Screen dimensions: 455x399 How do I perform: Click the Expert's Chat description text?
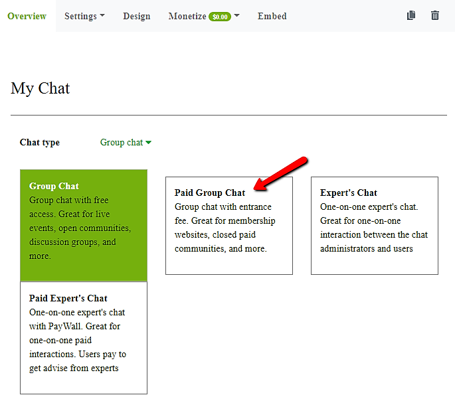pyautogui.click(x=373, y=228)
